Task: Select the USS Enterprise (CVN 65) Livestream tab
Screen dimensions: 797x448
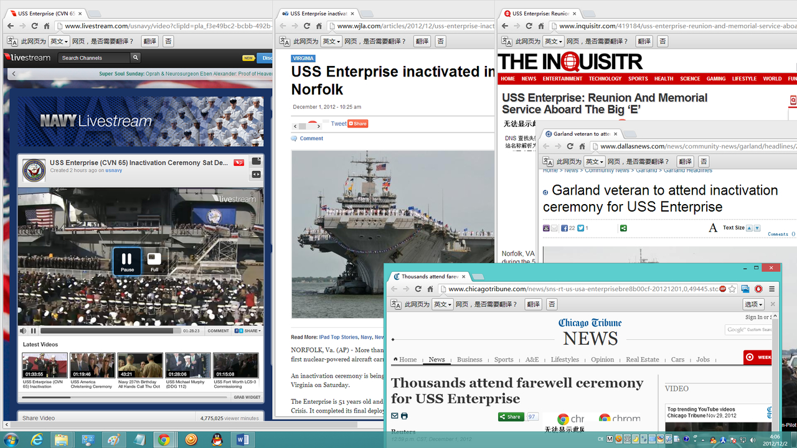Action: 45,14
